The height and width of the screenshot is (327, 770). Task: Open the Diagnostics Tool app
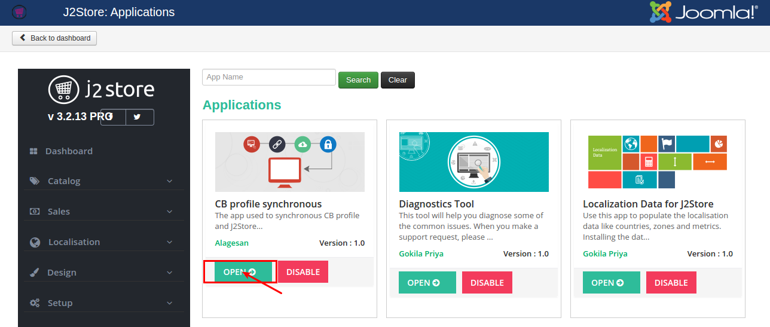click(x=427, y=283)
